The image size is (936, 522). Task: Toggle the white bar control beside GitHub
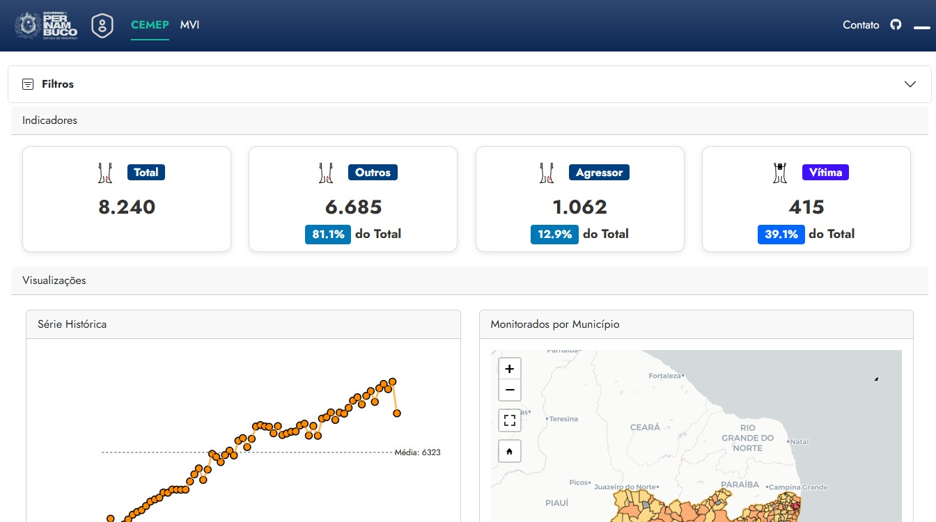tap(921, 28)
